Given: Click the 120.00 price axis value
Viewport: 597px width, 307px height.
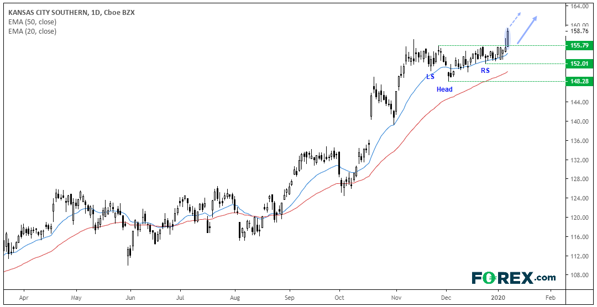Looking at the screenshot, I should point(579,218).
